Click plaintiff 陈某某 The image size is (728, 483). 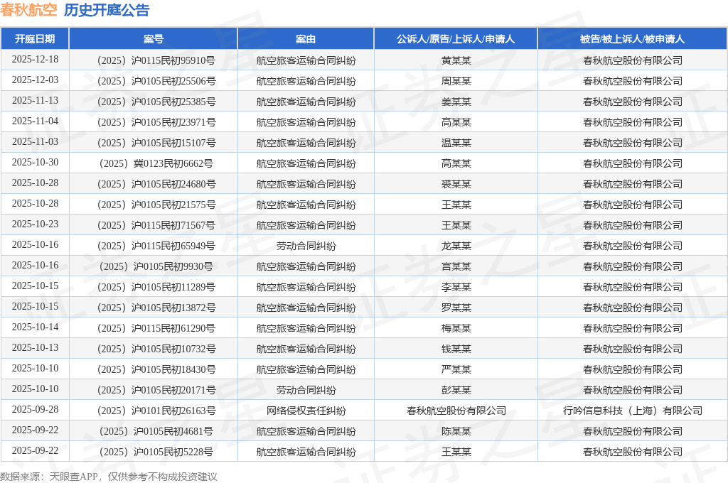[x=456, y=431]
